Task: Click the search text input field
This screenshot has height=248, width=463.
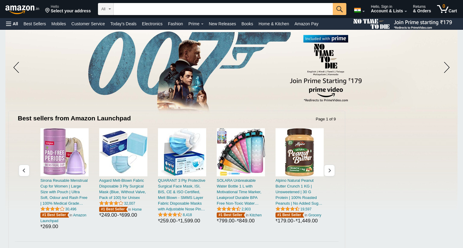Action: pyautogui.click(x=223, y=9)
